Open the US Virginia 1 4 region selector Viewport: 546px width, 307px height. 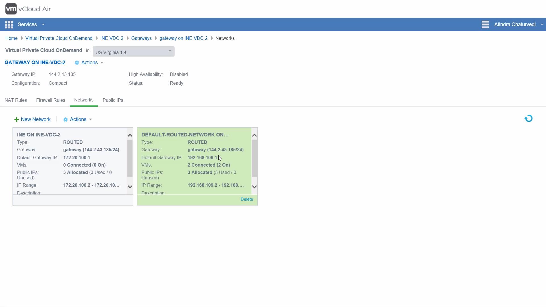[133, 51]
